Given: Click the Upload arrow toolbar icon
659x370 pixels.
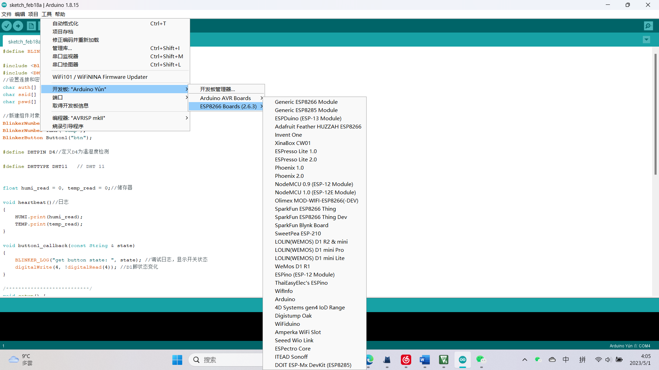Looking at the screenshot, I should [x=18, y=26].
